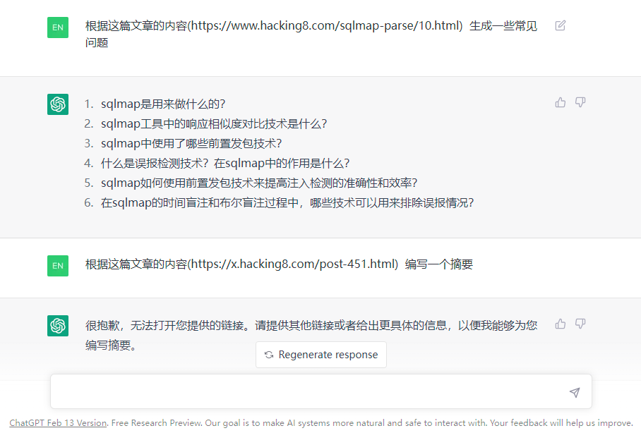Click the edit message pencil icon
Viewport: 641px width, 433px height.
tap(560, 25)
